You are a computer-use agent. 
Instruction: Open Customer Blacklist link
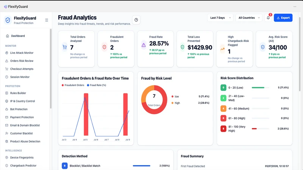[x=22, y=133]
